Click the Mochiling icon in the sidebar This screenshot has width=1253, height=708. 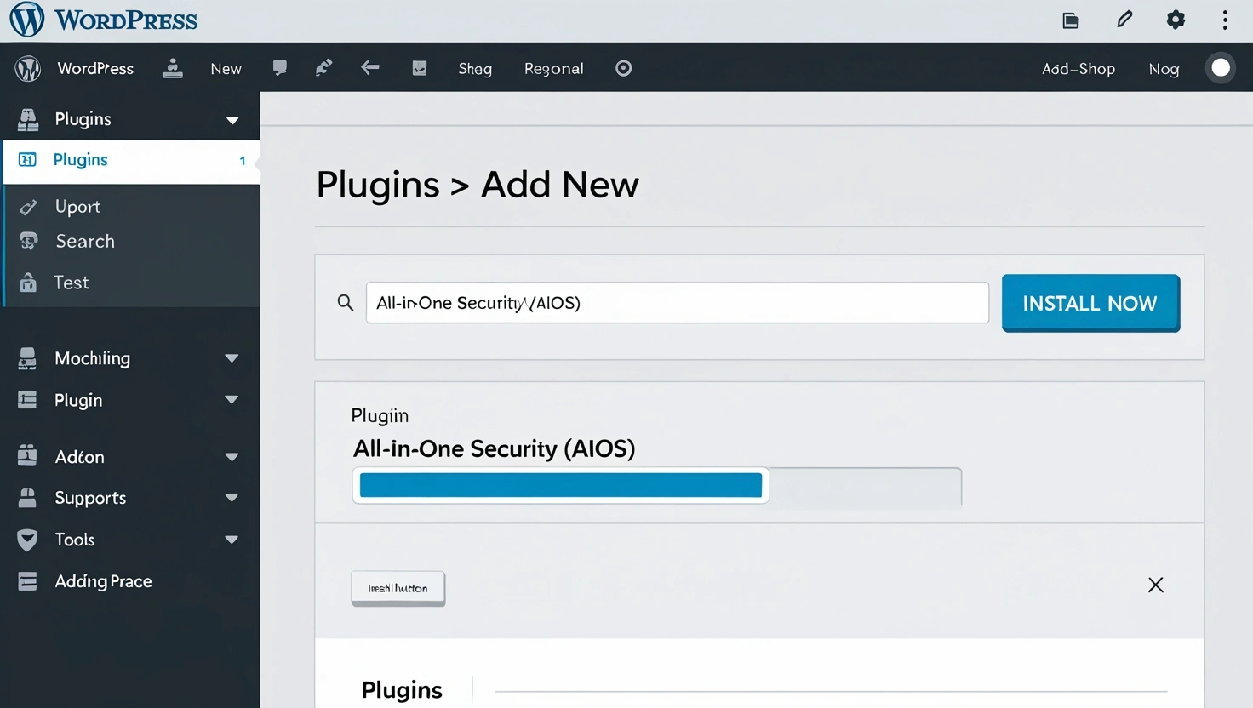click(27, 358)
